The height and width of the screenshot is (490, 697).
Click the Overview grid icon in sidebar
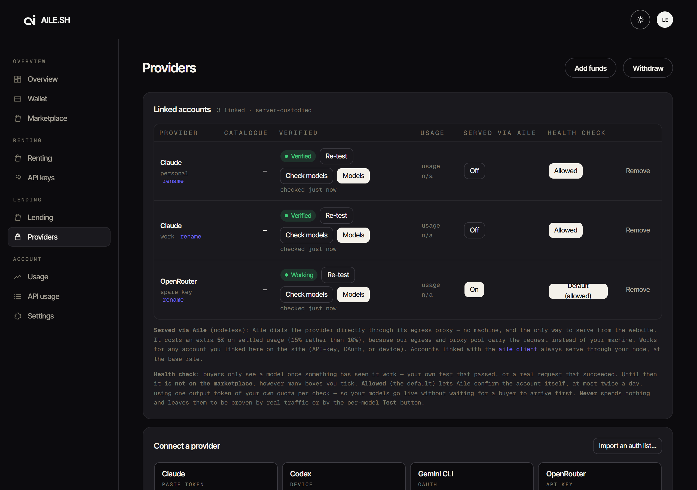[18, 79]
